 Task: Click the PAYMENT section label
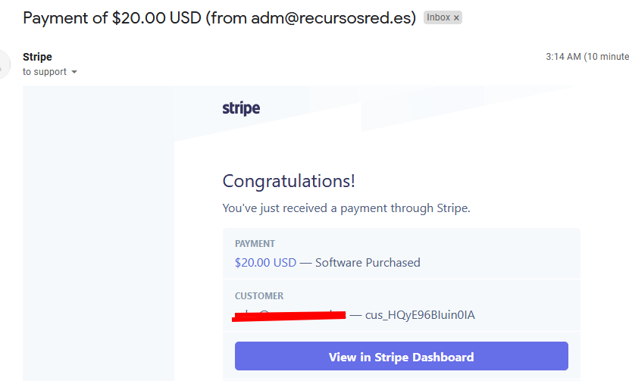(x=255, y=244)
